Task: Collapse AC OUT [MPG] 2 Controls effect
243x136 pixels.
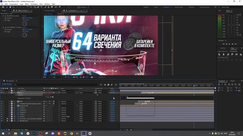Action: (x=2, y=27)
